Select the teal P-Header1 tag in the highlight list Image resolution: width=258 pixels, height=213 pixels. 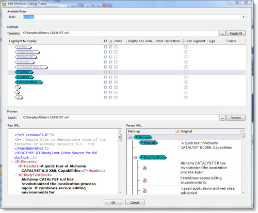coord(24,77)
